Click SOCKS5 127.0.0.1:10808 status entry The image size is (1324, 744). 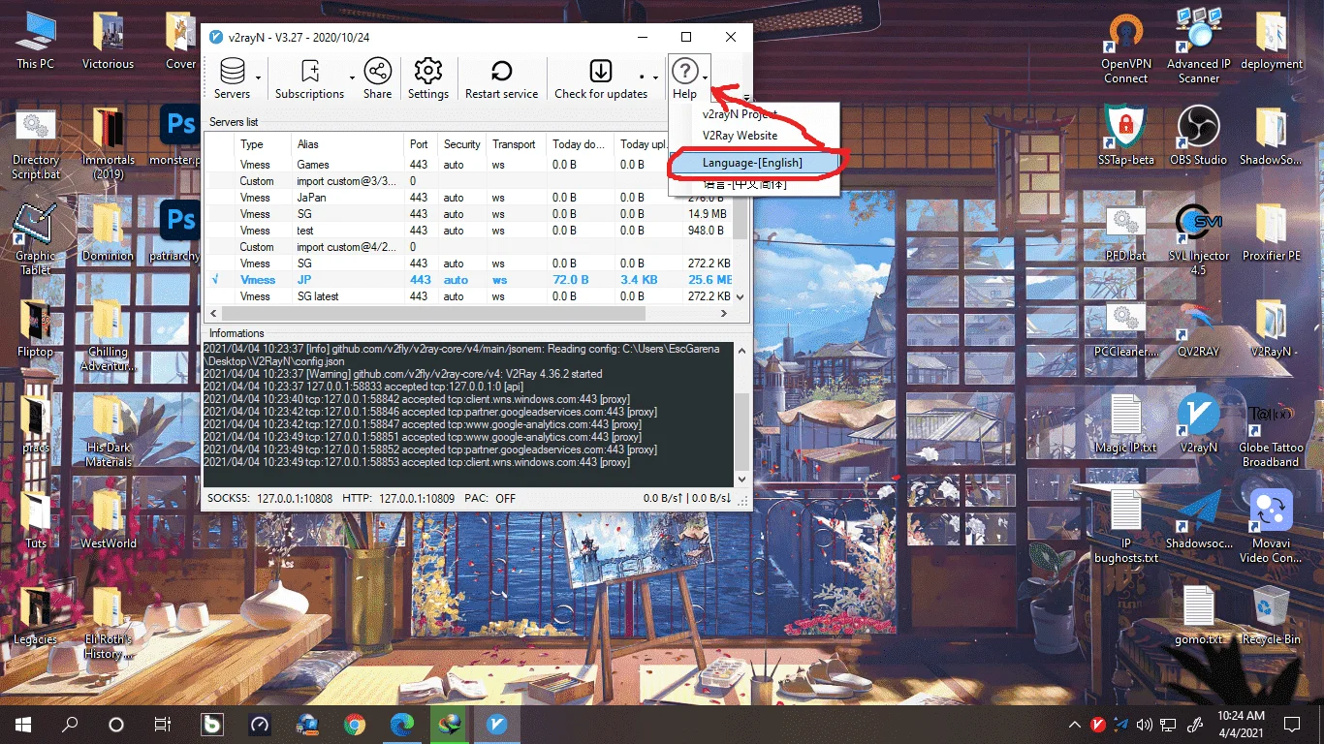click(x=270, y=498)
